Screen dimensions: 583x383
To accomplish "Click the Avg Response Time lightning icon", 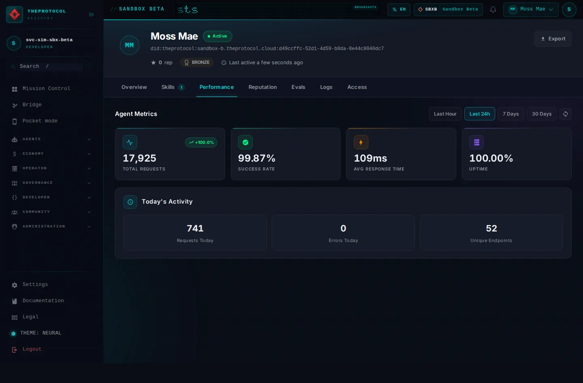I will pyautogui.click(x=361, y=142).
